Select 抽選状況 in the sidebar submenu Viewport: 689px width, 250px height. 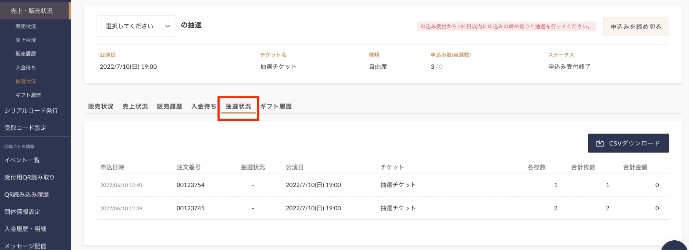click(x=26, y=81)
